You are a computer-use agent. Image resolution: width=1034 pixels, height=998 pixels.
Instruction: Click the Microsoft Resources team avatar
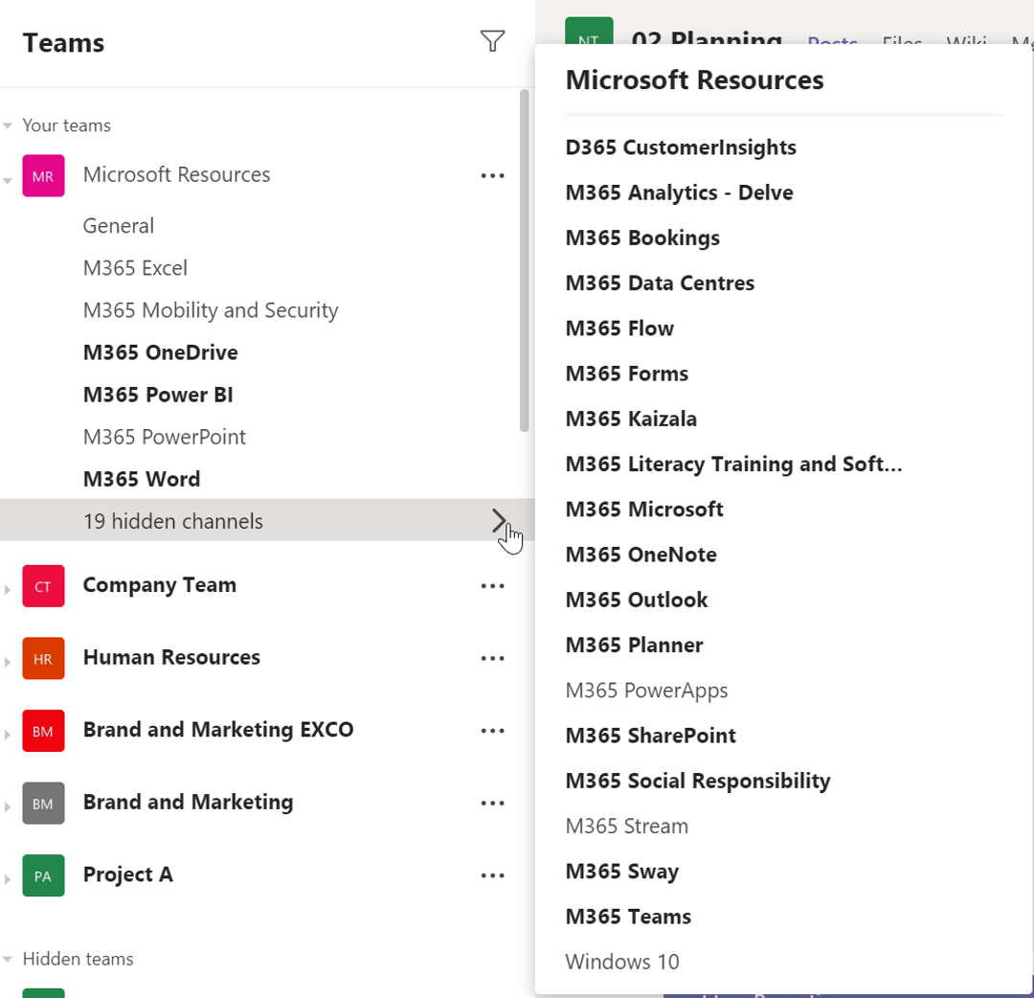pos(43,176)
